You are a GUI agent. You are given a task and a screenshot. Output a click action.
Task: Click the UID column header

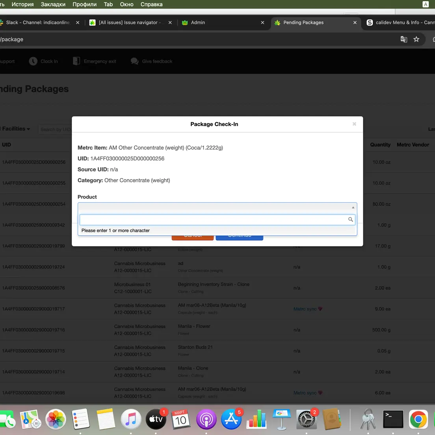pyautogui.click(x=7, y=145)
